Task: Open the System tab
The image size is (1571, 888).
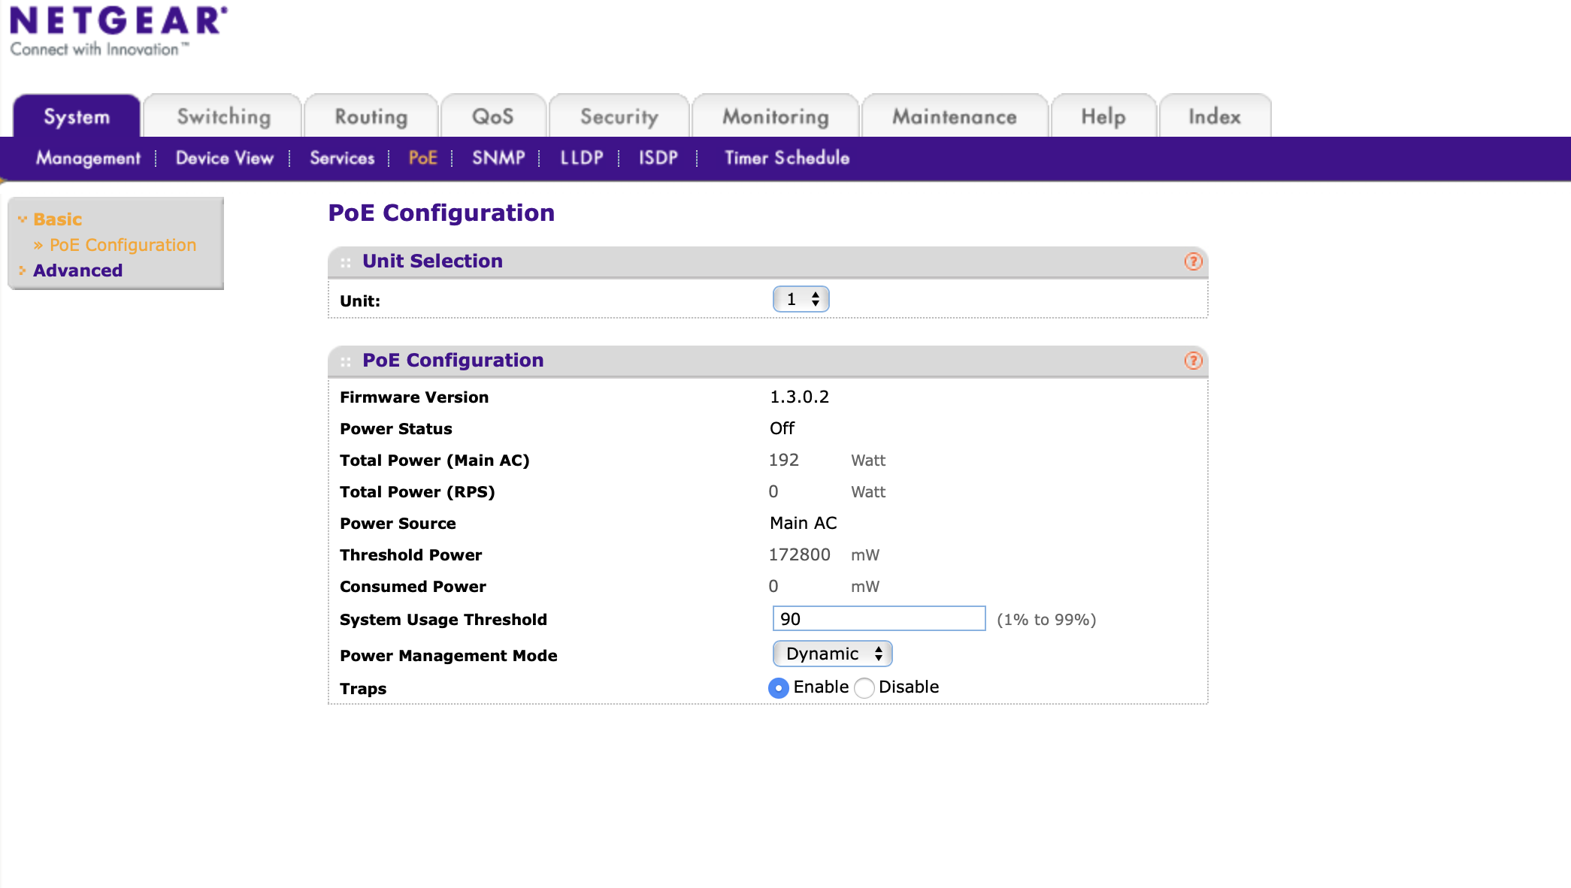Action: 77,116
